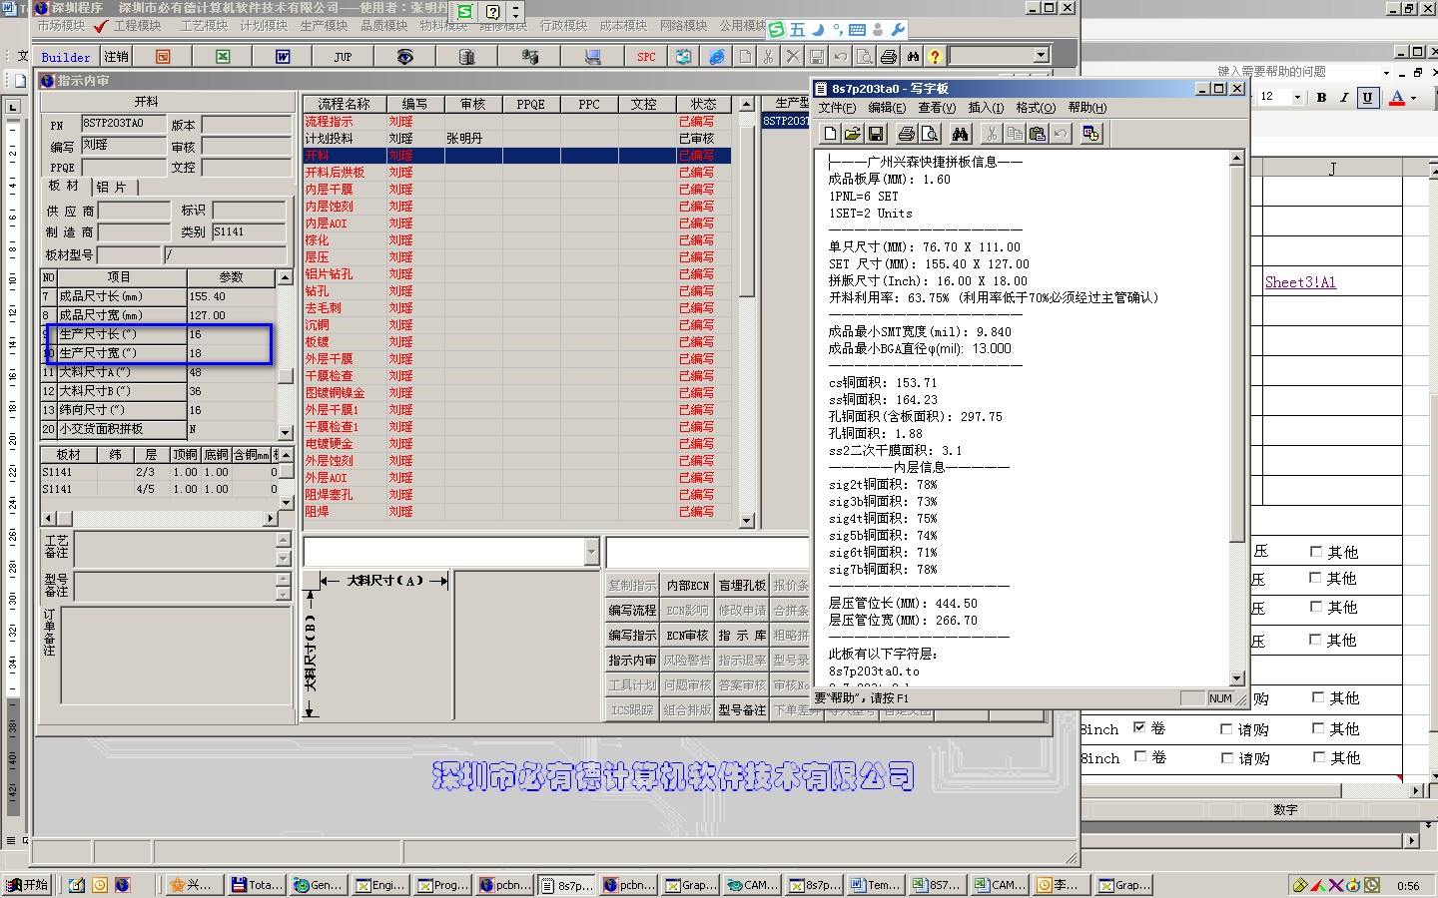1438x898 pixels.
Task: Click the 内部ECN button
Action: pos(687,586)
